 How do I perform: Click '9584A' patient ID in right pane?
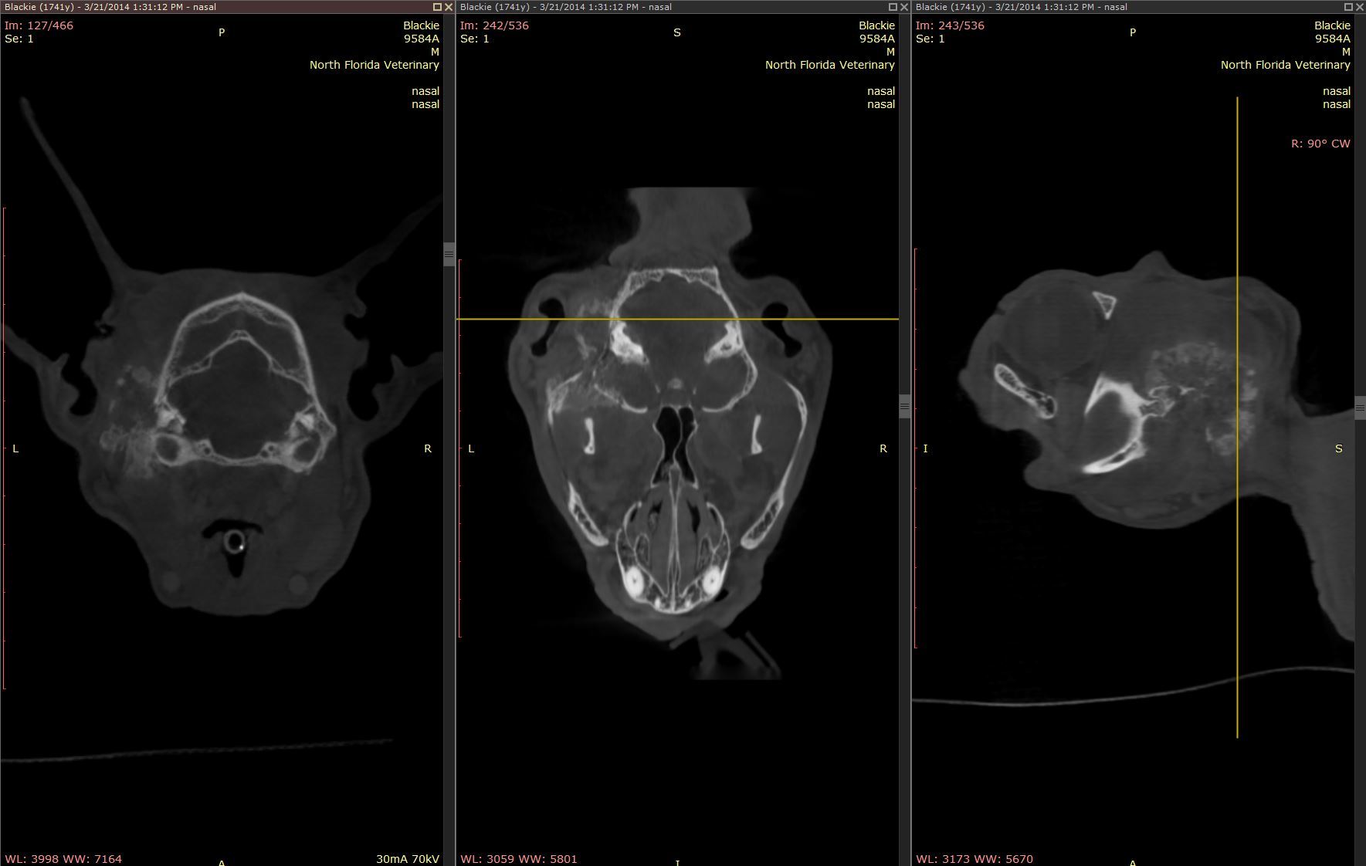1333,39
